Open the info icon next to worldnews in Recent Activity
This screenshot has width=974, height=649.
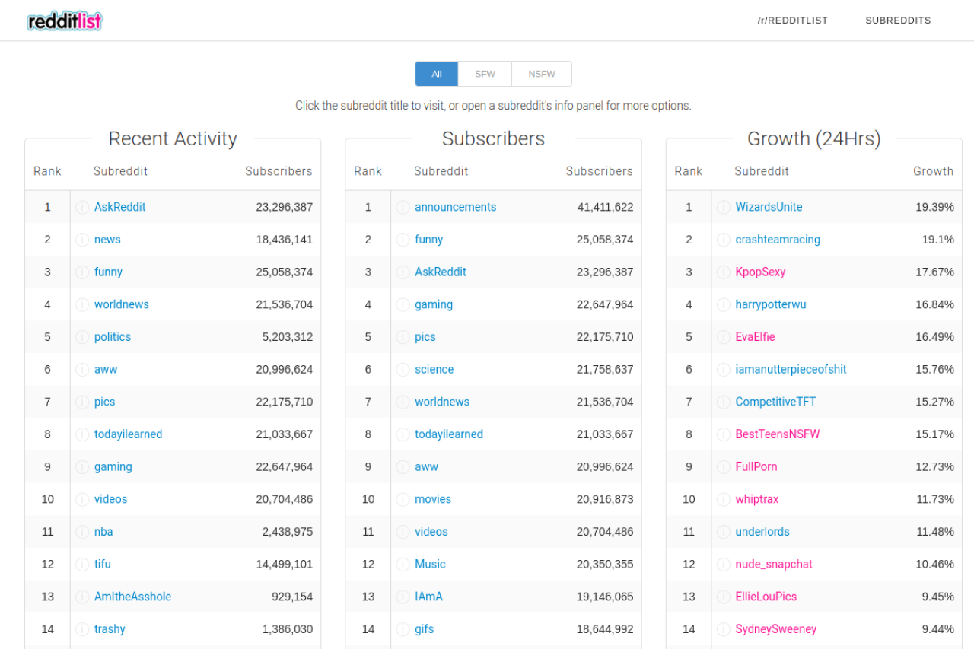[x=81, y=304]
